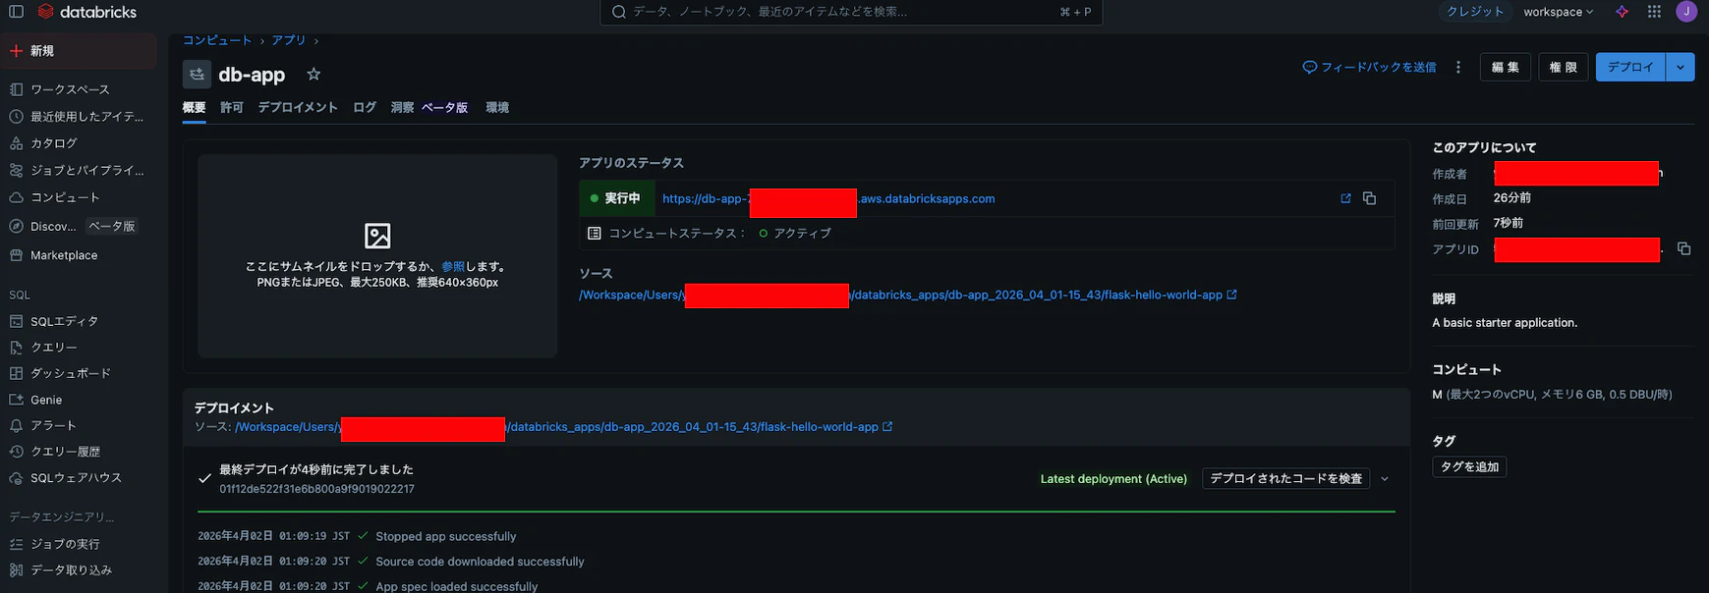Screen dimensions: 1709x593
Task: Click the タグを追加 button
Action: coord(1469,467)
